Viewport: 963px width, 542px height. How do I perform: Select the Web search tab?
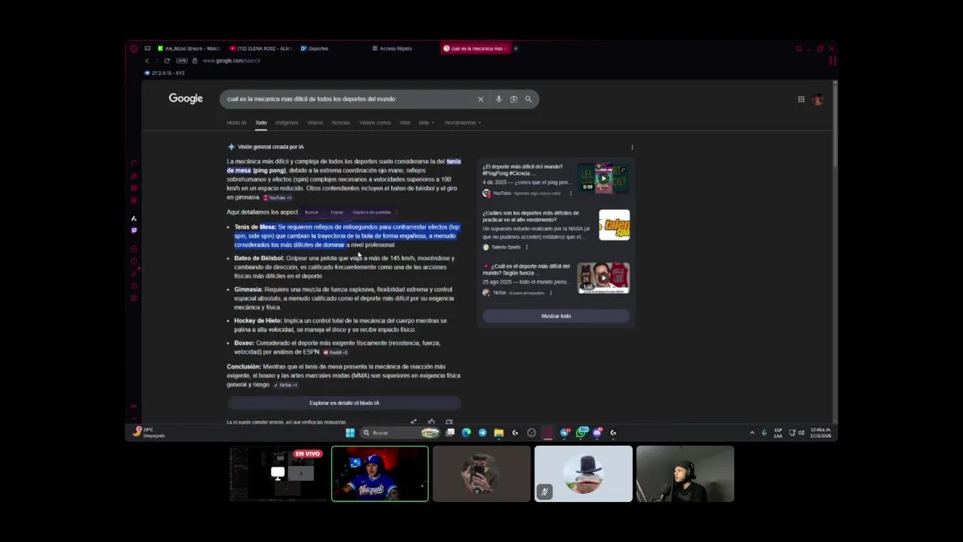click(405, 123)
